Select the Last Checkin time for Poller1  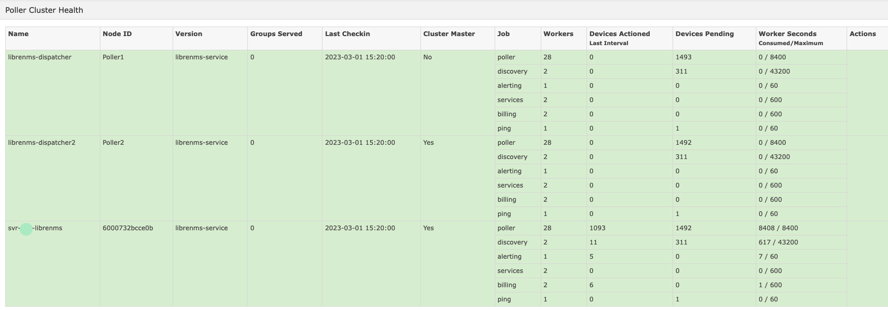(360, 57)
